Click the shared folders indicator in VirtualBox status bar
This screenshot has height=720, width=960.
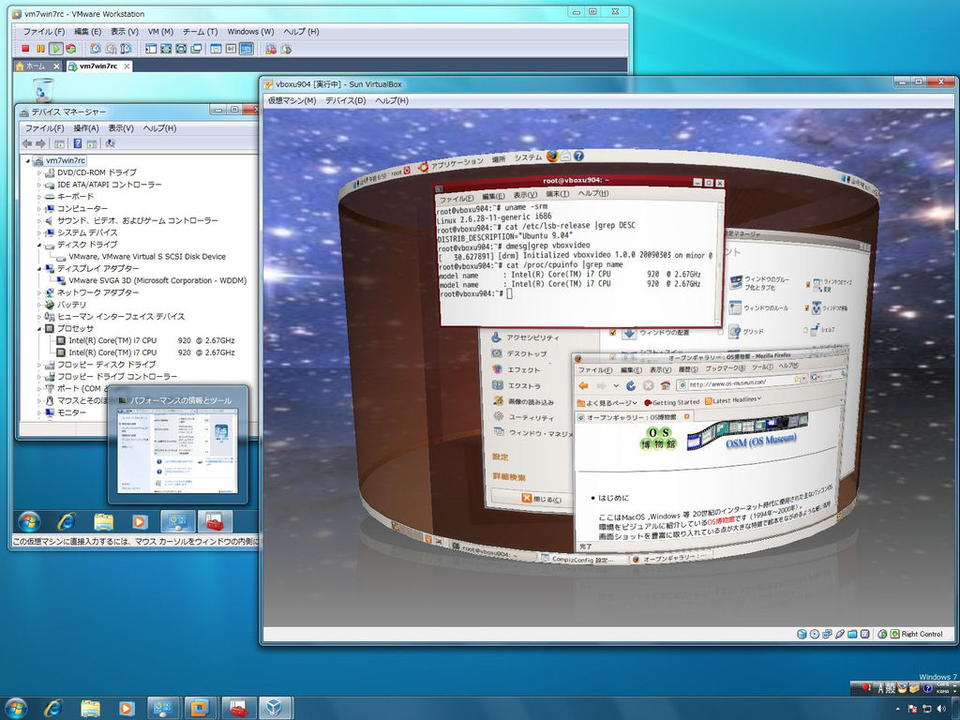[852, 635]
